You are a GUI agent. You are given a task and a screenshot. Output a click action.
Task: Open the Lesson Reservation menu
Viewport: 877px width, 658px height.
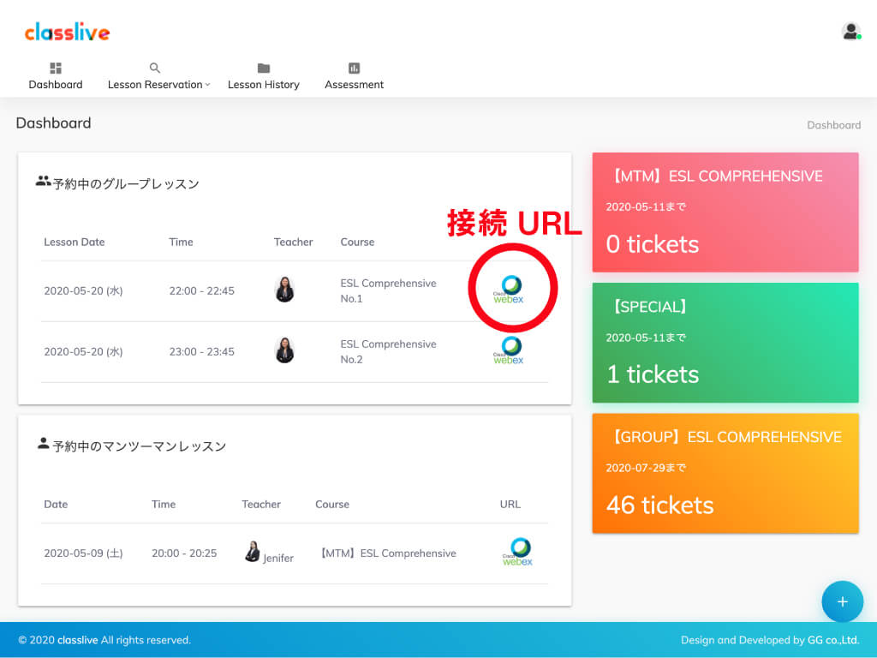tap(158, 76)
